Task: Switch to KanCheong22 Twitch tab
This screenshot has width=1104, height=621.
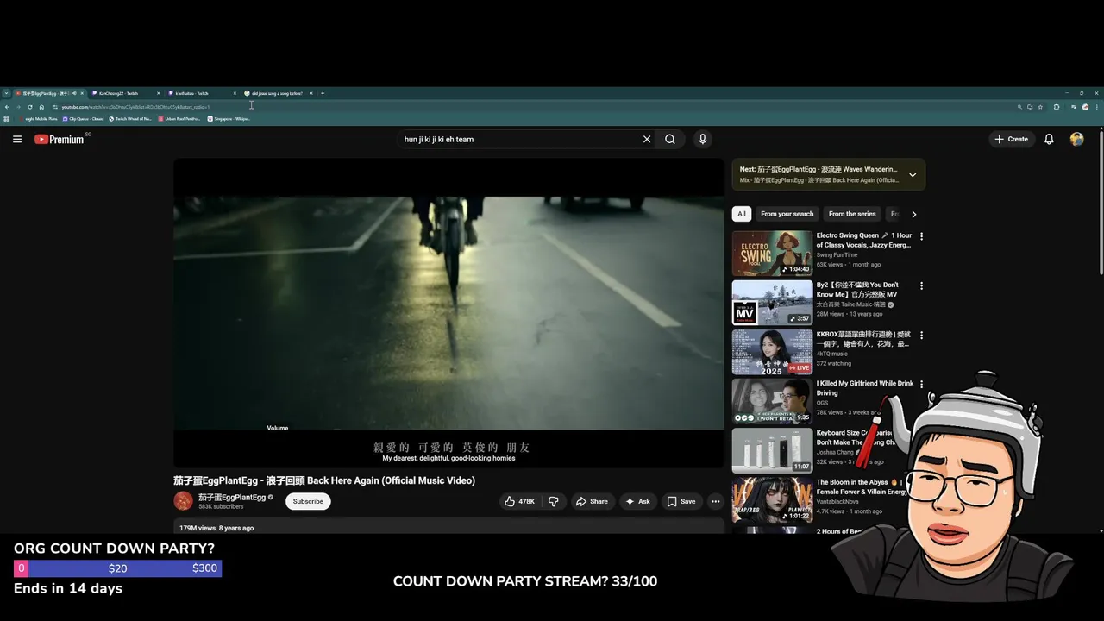Action: (x=124, y=93)
